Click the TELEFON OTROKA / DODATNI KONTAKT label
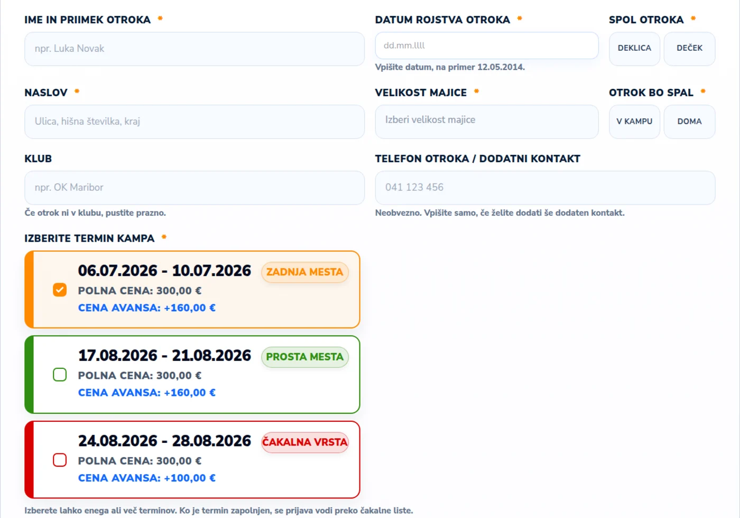Viewport: 740px width, 518px height. pyautogui.click(x=478, y=159)
